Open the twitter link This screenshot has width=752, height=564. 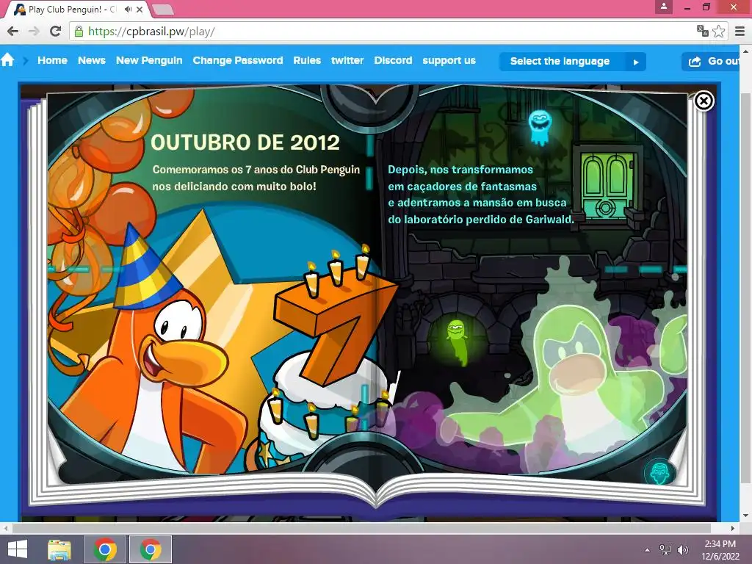347,60
